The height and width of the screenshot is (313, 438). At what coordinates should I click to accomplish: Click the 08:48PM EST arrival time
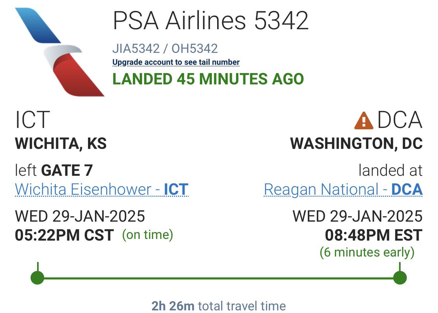pos(373,235)
